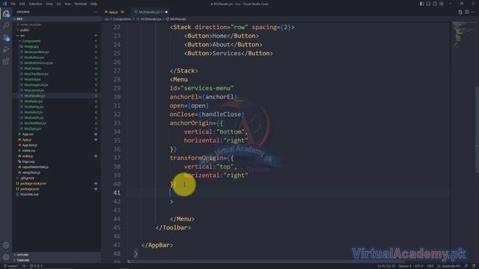Open the Run and Debug view
479x269 pixels.
click(x=6, y=49)
